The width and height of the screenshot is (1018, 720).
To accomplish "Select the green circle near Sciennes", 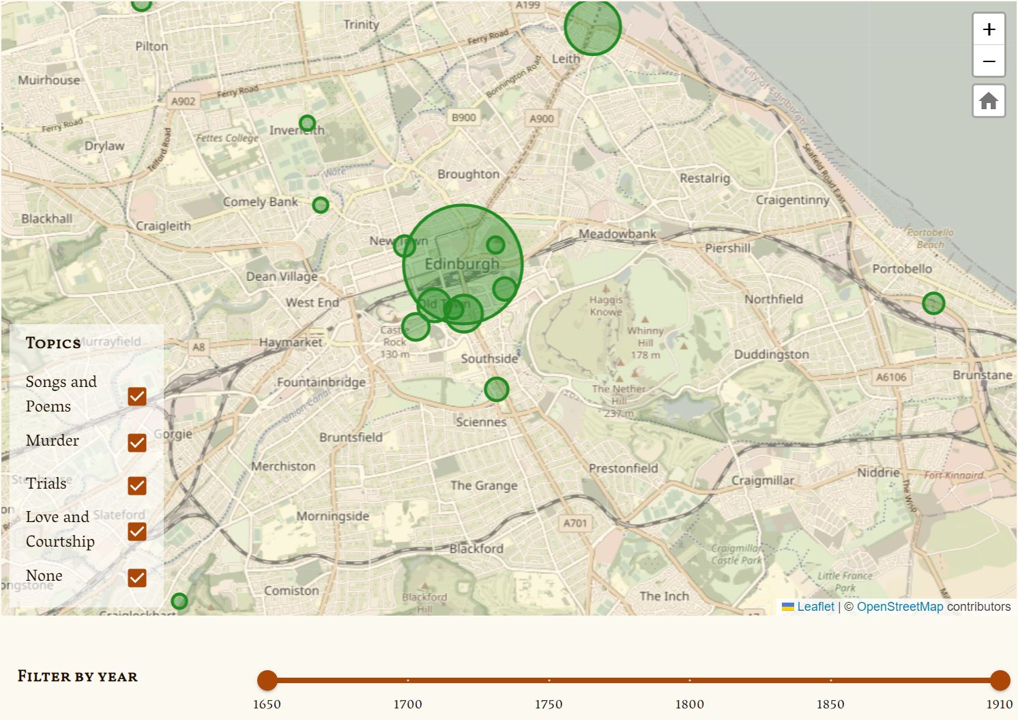I will point(496,389).
